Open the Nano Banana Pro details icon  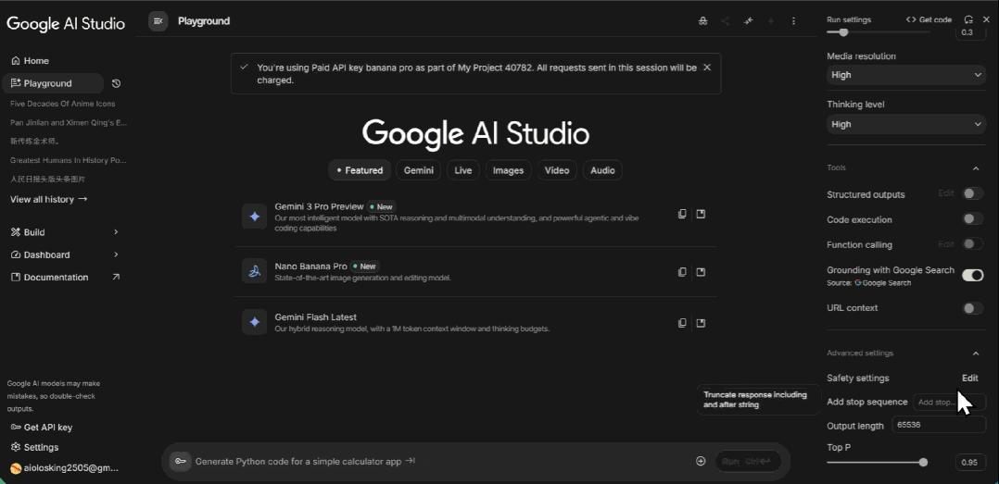(x=701, y=272)
